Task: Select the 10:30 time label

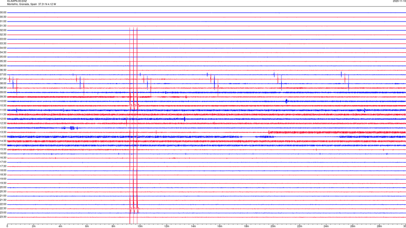Action: [3, 106]
